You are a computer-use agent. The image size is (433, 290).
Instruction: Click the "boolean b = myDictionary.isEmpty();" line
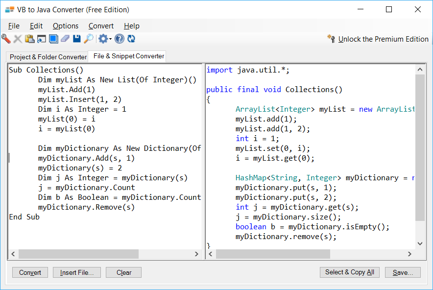pos(313,227)
